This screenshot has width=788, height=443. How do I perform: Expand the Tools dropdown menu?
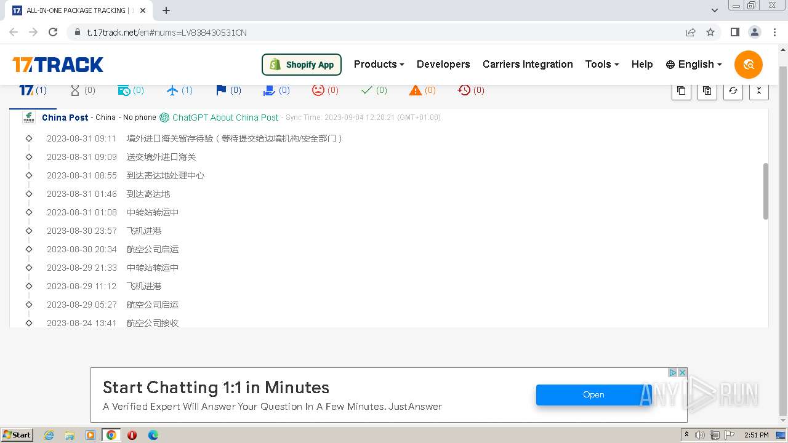point(602,64)
